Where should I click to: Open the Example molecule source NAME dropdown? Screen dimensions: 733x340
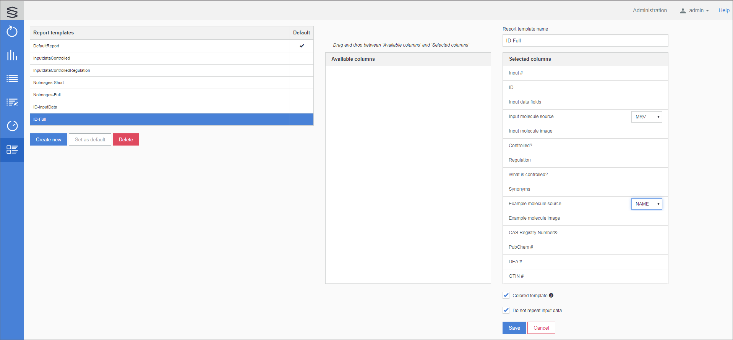[x=647, y=204]
